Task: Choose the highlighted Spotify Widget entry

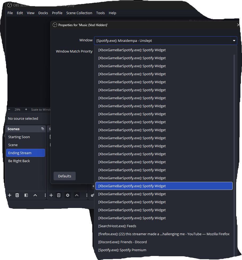Action: point(164,186)
